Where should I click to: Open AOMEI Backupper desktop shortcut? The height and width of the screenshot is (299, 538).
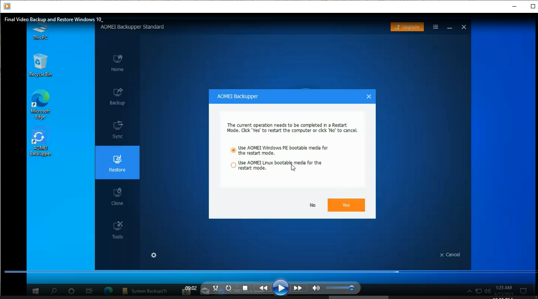40,142
